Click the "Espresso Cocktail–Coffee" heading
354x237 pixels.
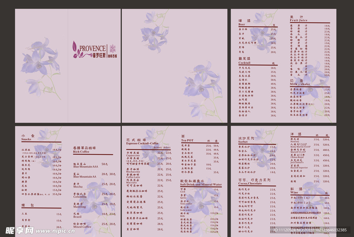(x=142, y=143)
